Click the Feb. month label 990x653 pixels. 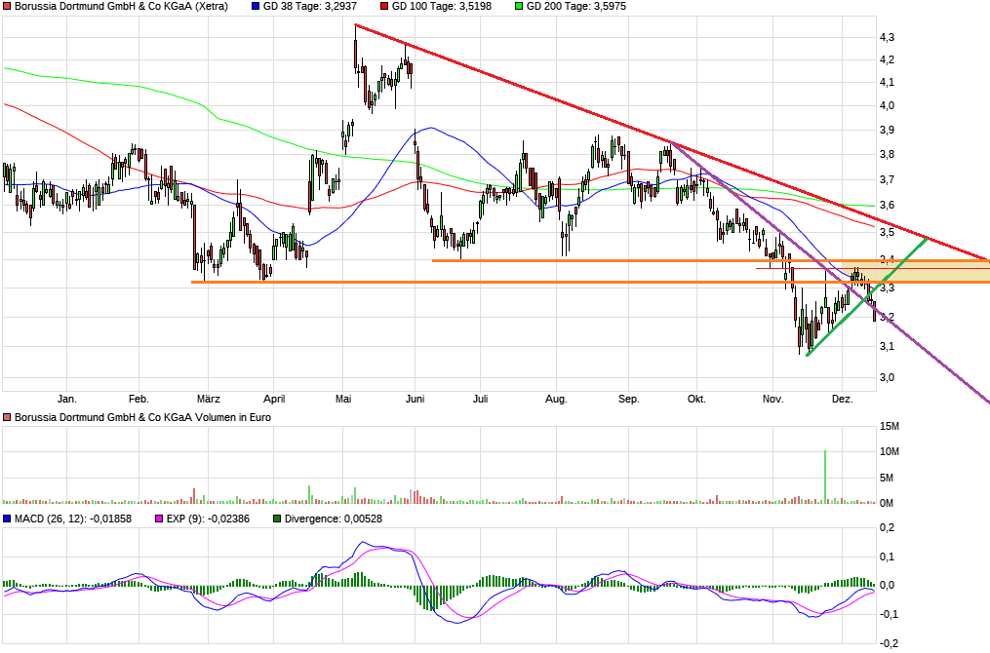[x=139, y=399]
